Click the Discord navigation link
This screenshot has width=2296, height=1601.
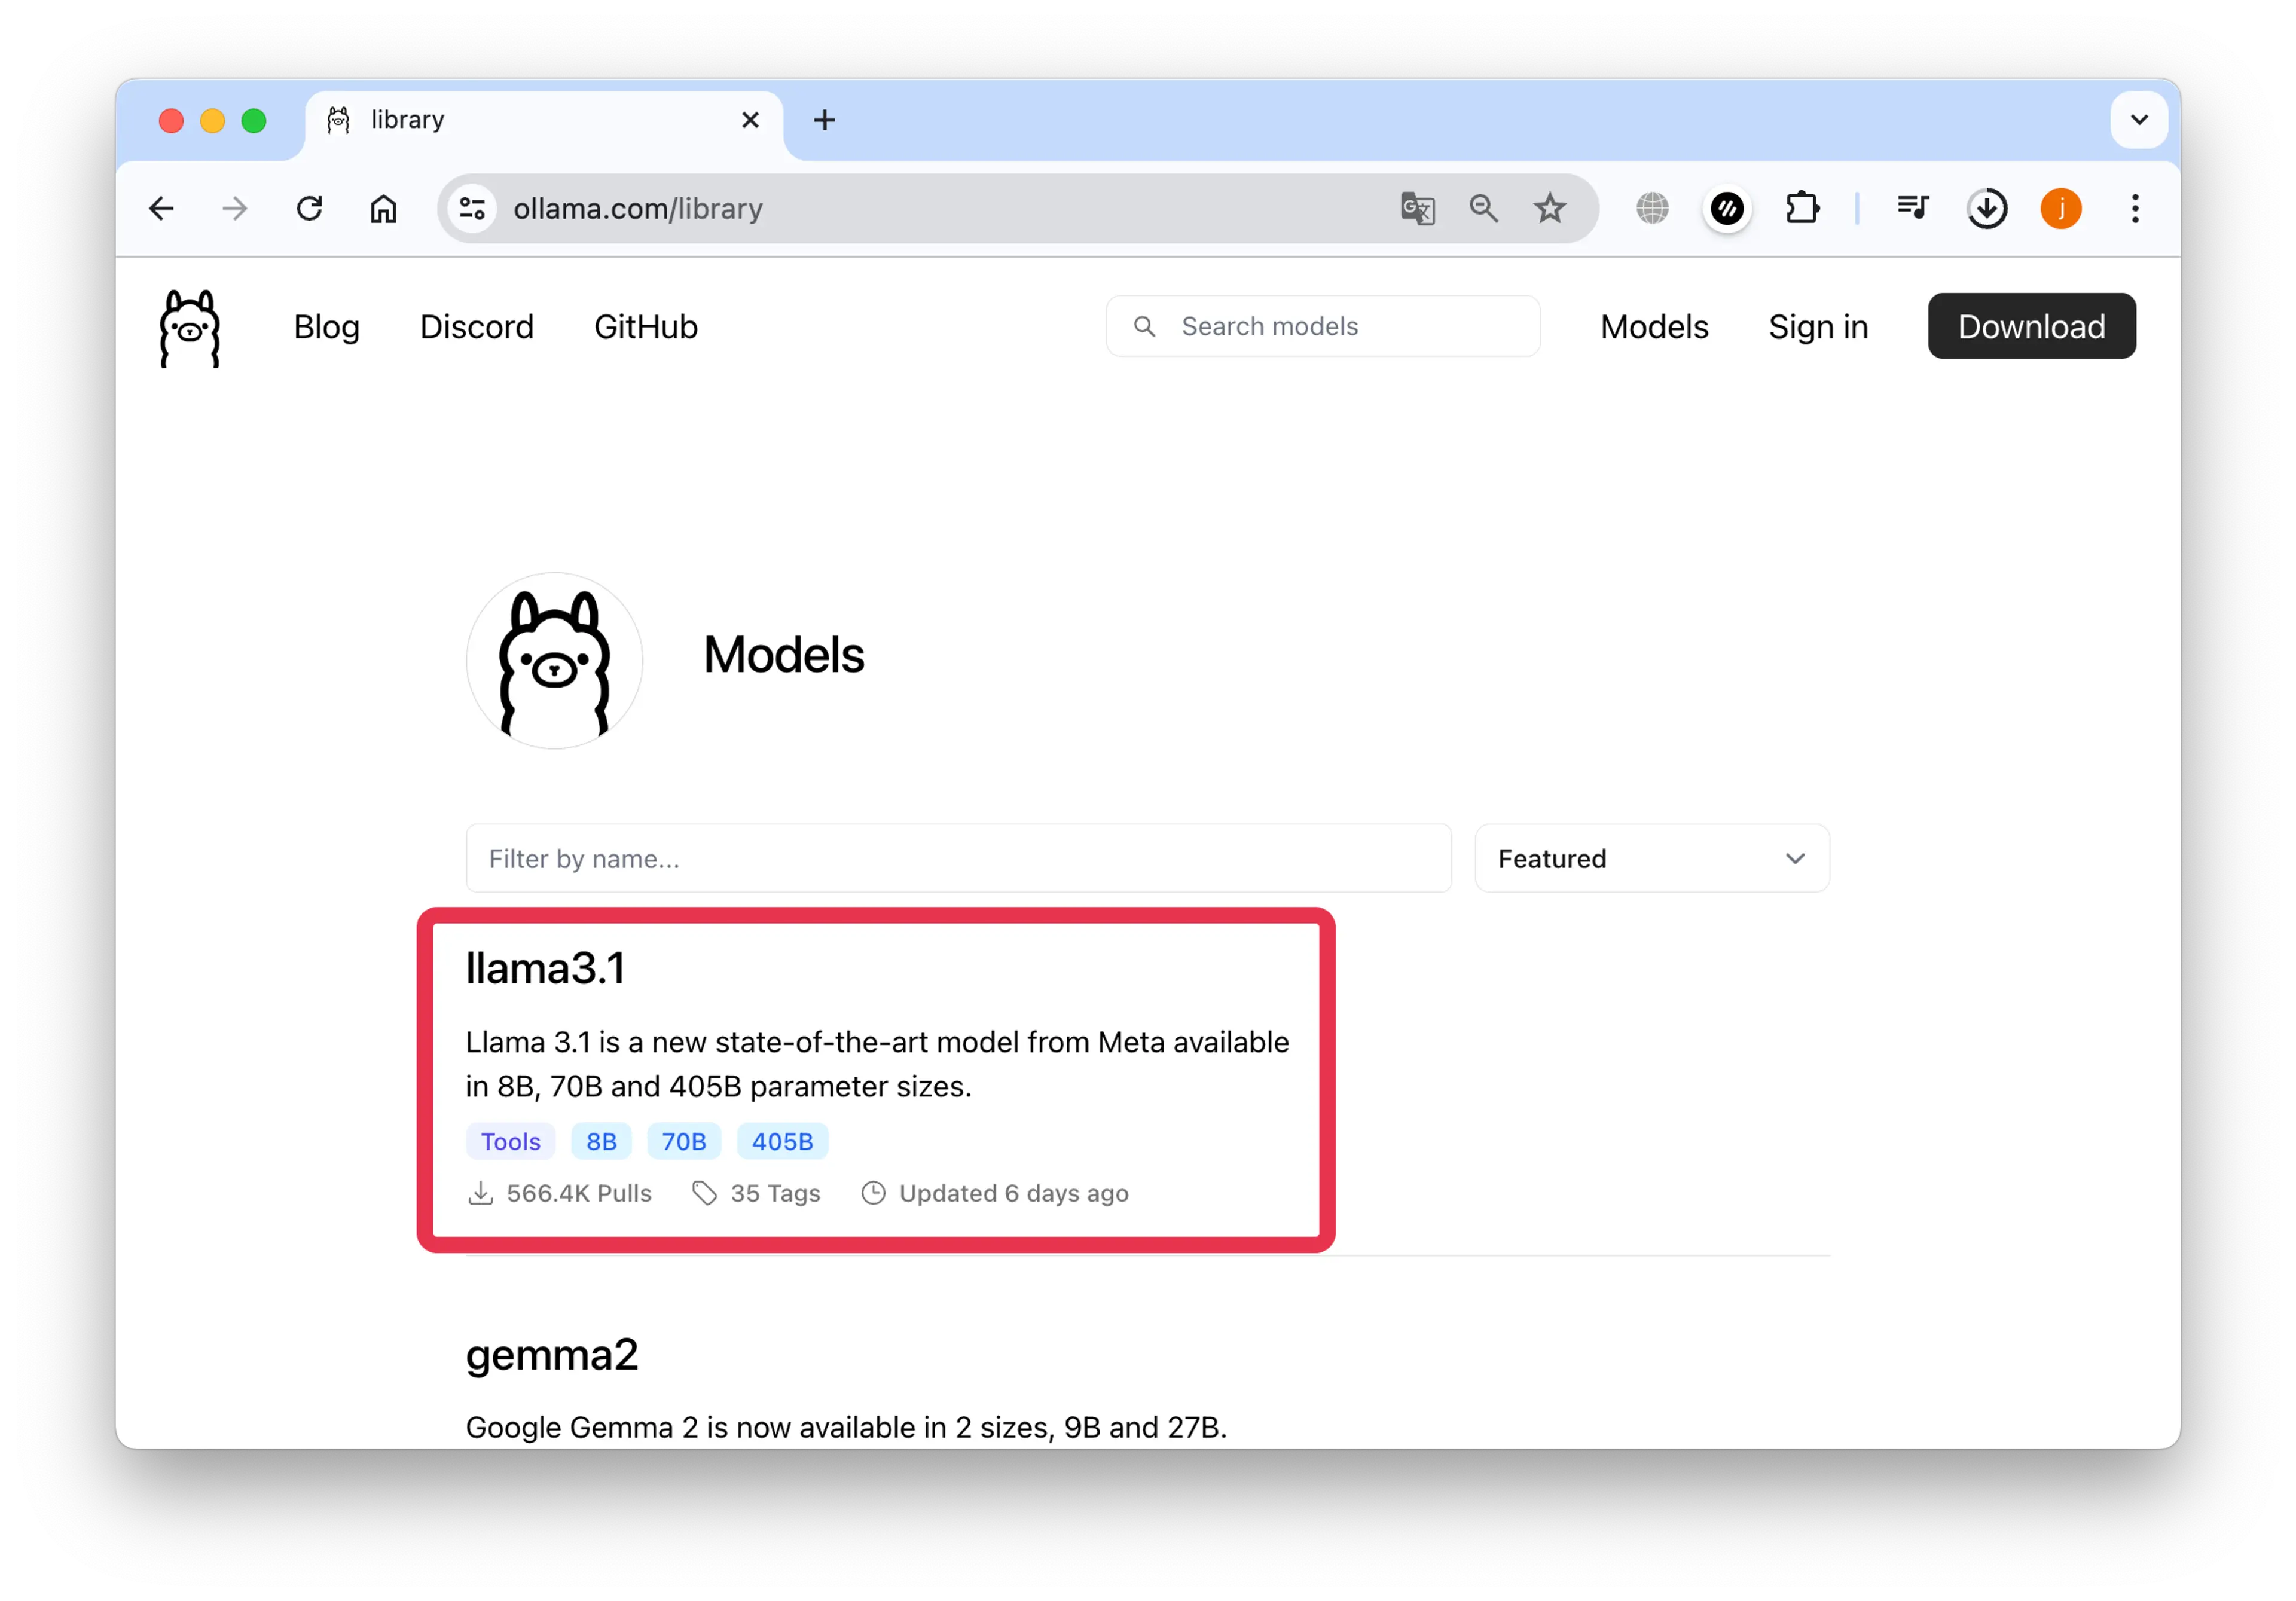pyautogui.click(x=477, y=326)
